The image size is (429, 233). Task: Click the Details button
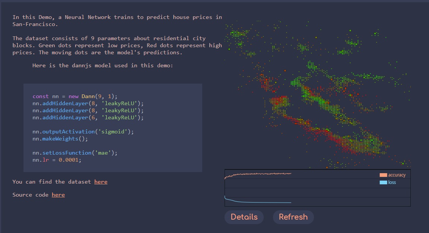tap(244, 217)
